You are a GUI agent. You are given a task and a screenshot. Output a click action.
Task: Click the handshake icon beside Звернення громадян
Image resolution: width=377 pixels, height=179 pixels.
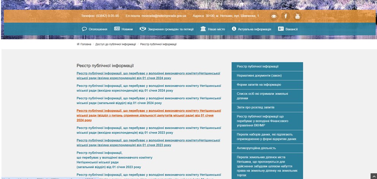143,29
